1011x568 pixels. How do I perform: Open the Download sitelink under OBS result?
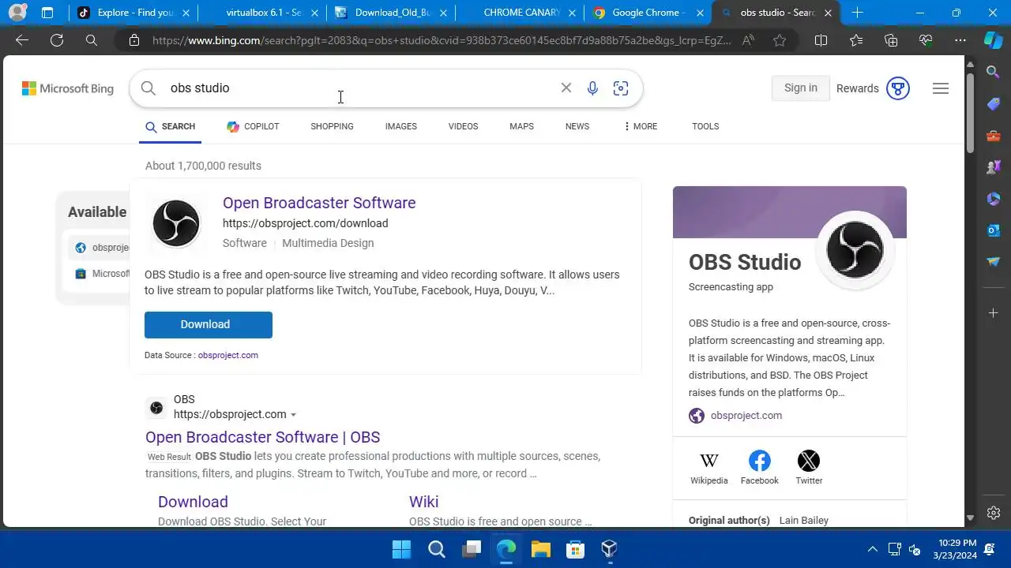tap(193, 502)
